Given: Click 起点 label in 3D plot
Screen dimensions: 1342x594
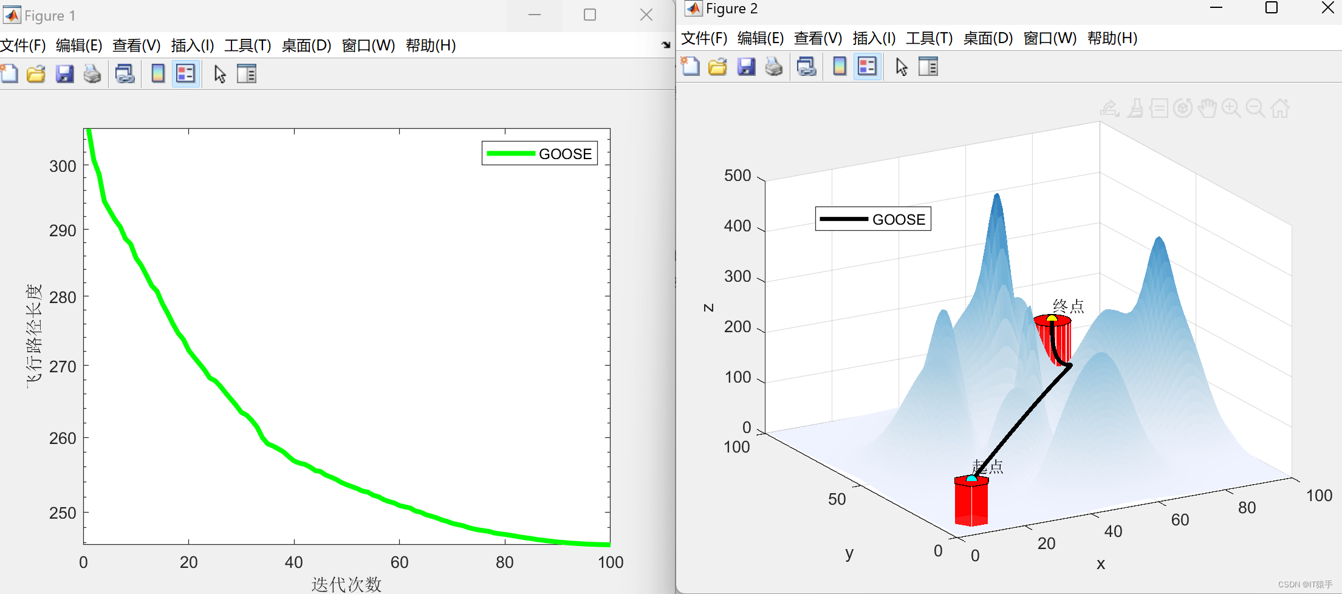Looking at the screenshot, I should click(988, 466).
